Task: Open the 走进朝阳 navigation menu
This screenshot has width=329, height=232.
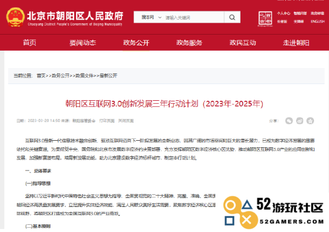Action: 296,43
